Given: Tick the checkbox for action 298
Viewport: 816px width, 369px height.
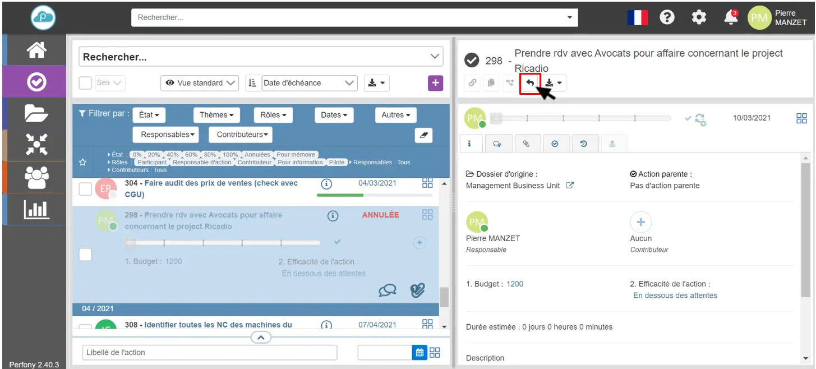Looking at the screenshot, I should pyautogui.click(x=85, y=255).
